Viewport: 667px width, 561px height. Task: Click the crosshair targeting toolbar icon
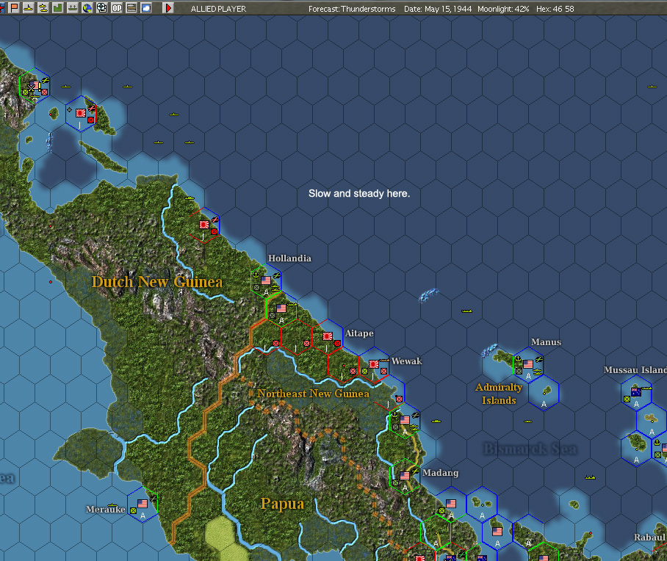point(102,7)
